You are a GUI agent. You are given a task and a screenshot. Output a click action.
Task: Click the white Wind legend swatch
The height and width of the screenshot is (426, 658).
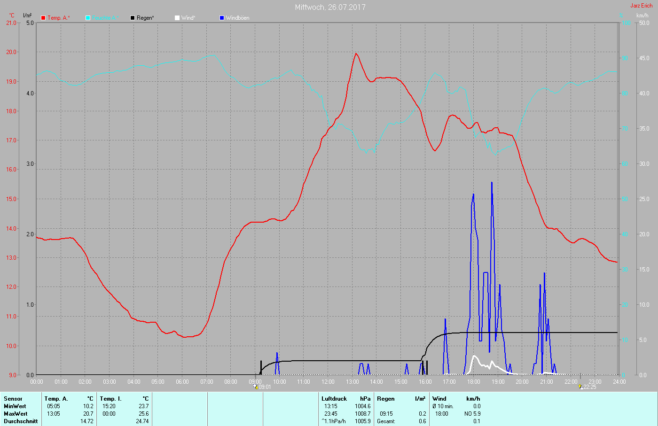[x=177, y=18]
